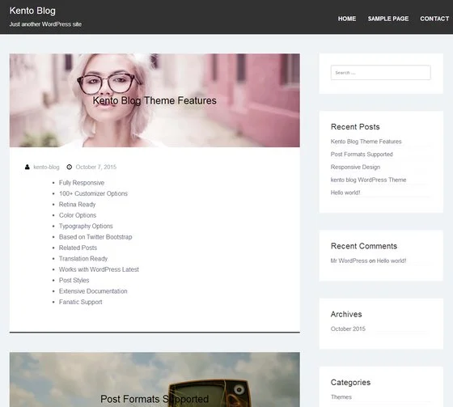Click the clock date icon
453x407 pixels.
[x=70, y=167]
